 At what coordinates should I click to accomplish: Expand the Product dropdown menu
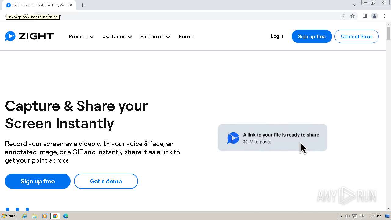coord(81,37)
